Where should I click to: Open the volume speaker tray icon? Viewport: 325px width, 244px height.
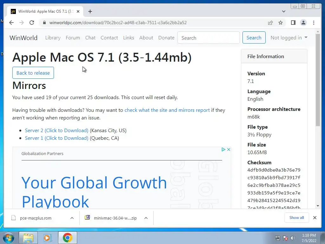[293, 238]
